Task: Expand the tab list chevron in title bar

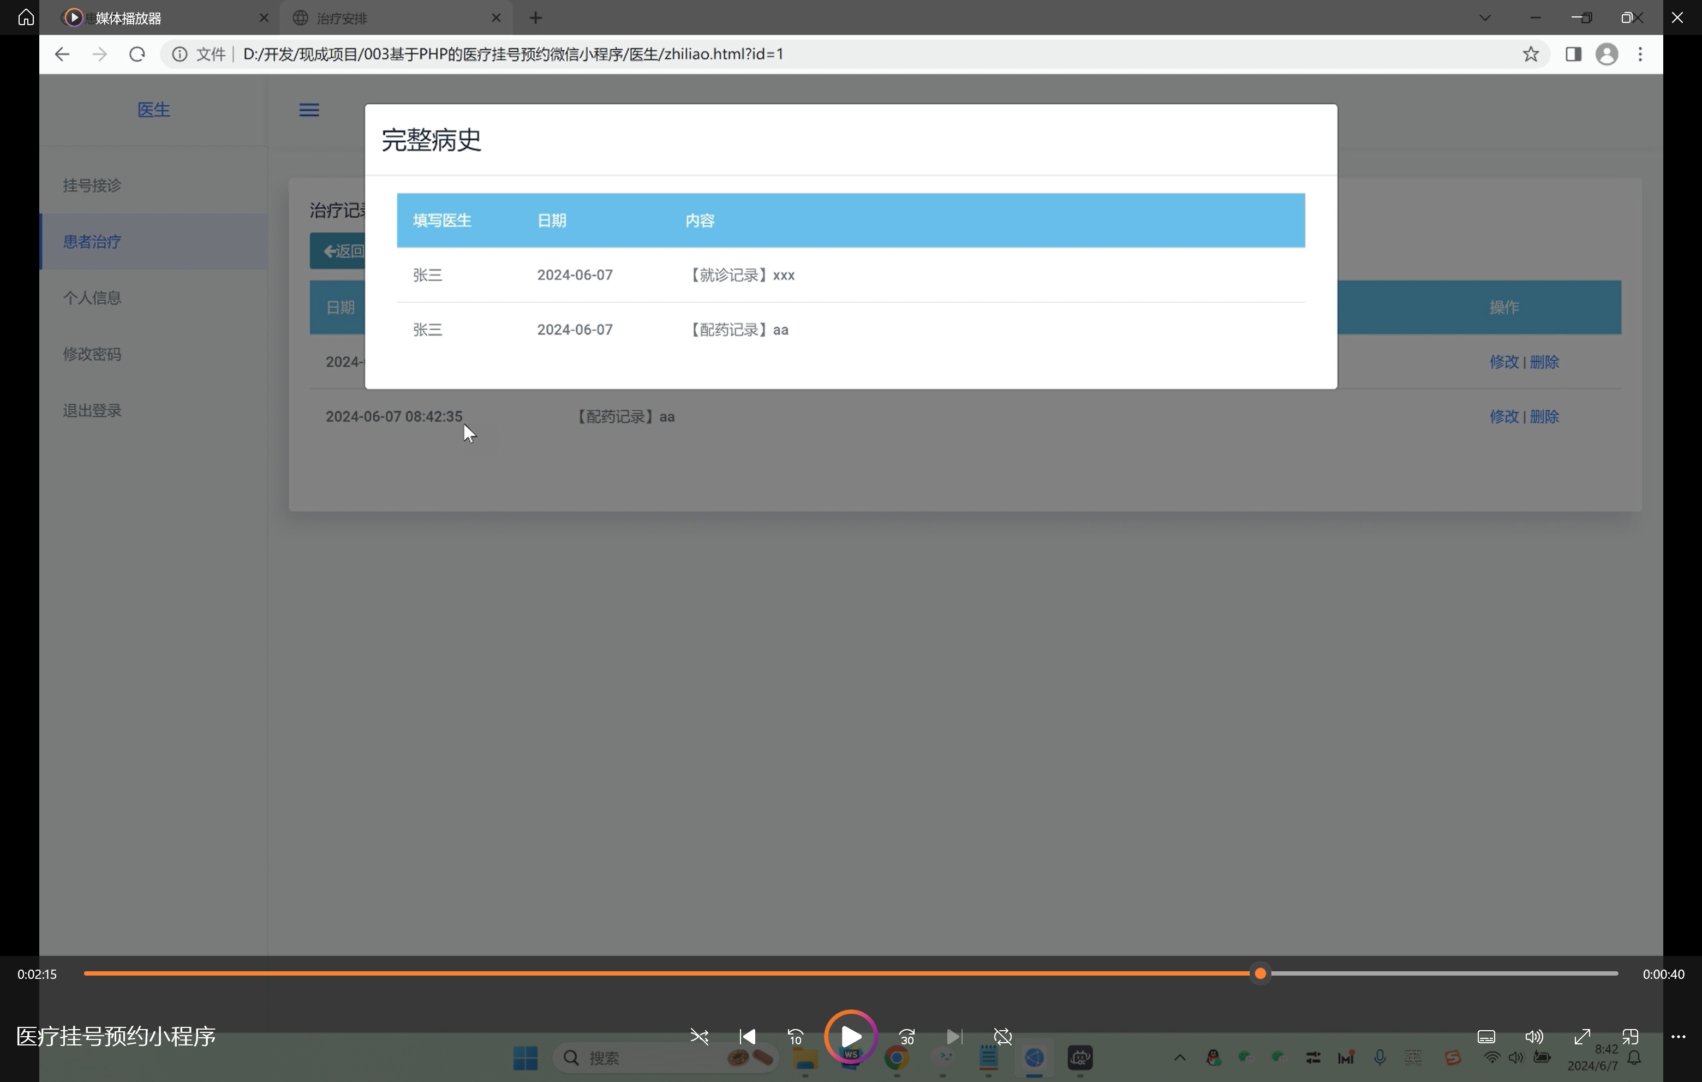Action: click(x=1484, y=17)
